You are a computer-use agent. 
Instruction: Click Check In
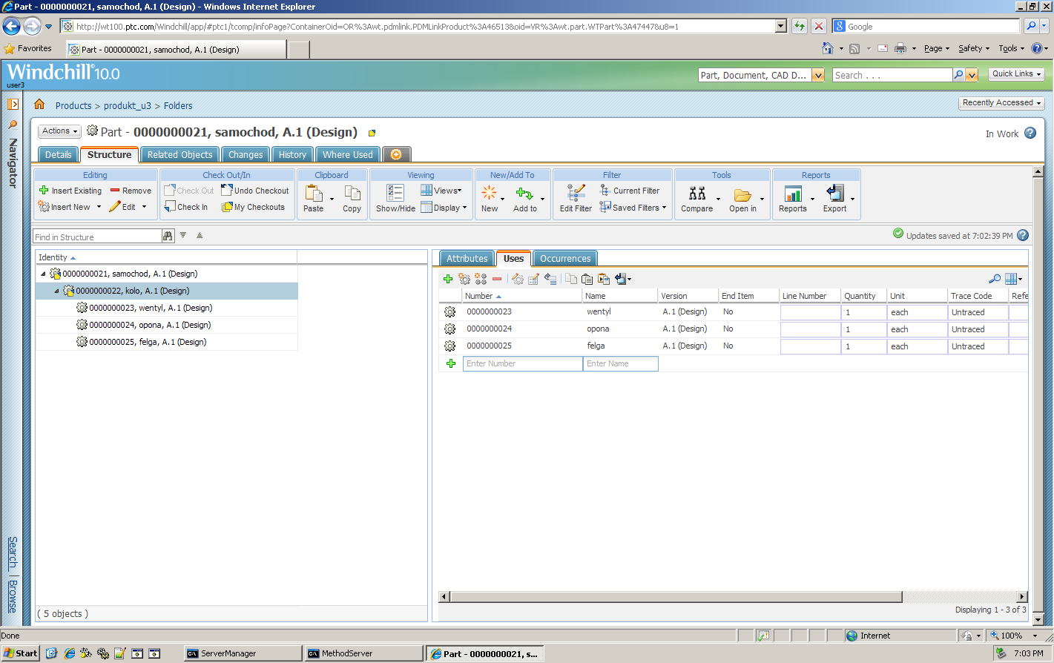(186, 207)
